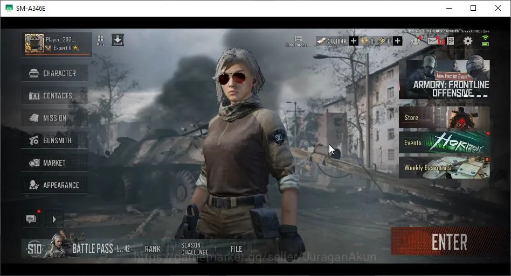Open the CONTACTS menu
The image size is (511, 276).
click(x=54, y=96)
